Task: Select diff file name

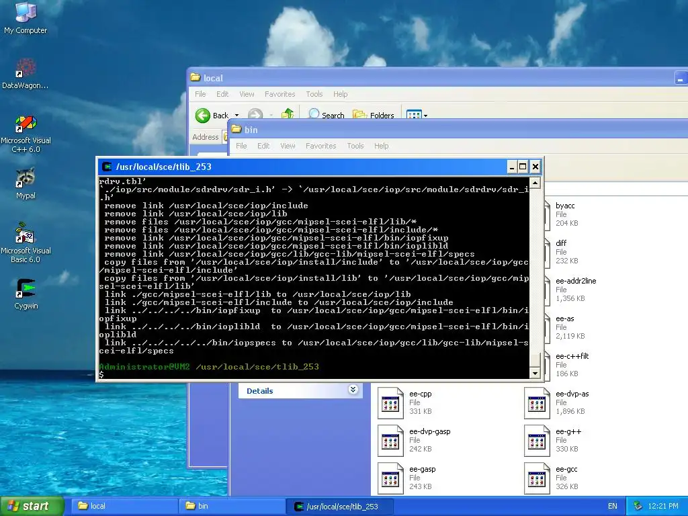Action: (x=561, y=243)
